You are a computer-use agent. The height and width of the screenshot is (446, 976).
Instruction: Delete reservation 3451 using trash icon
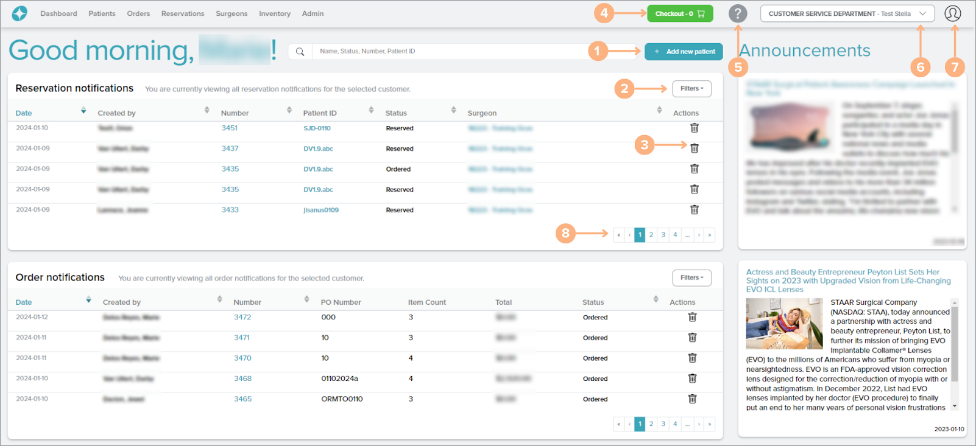click(x=694, y=128)
